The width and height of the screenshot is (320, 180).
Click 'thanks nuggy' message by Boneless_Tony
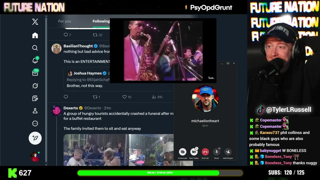click(x=305, y=163)
